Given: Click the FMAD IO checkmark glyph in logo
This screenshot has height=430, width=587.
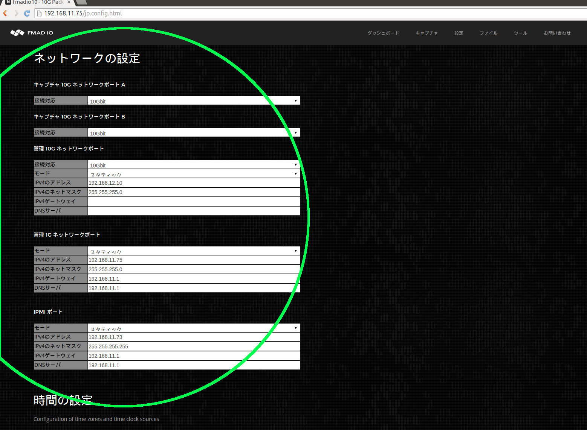Looking at the screenshot, I should coord(17,32).
